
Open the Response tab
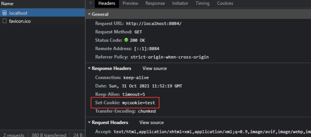(x=155, y=3)
